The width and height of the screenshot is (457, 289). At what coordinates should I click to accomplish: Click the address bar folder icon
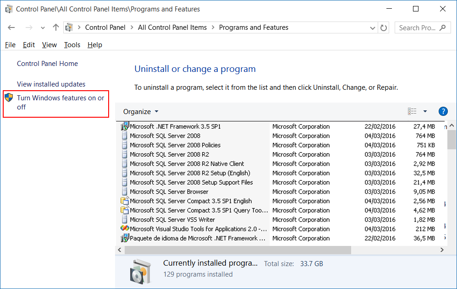click(69, 27)
